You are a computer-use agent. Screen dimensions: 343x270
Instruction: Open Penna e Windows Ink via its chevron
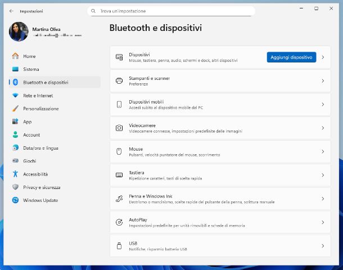323,199
